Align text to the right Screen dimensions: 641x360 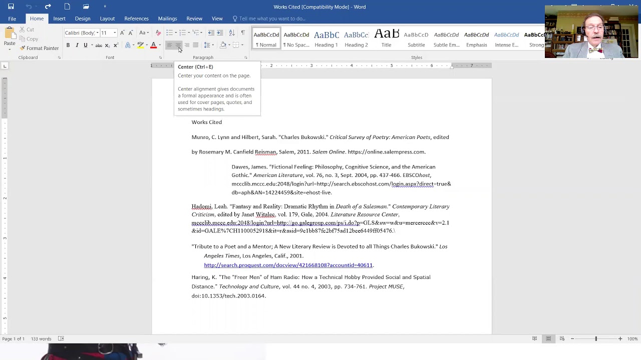187,45
